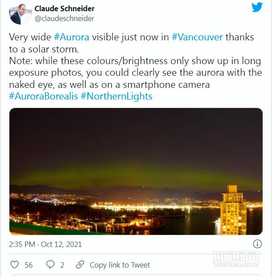Visit the @claudeschneider handle
The height and width of the screenshot is (277, 272).
coord(64,18)
